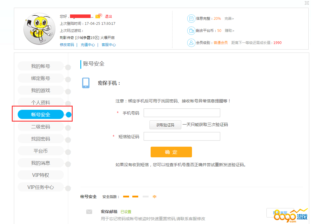Click the bee mascot avatar image
This screenshot has height=224, width=311.
(39, 29)
